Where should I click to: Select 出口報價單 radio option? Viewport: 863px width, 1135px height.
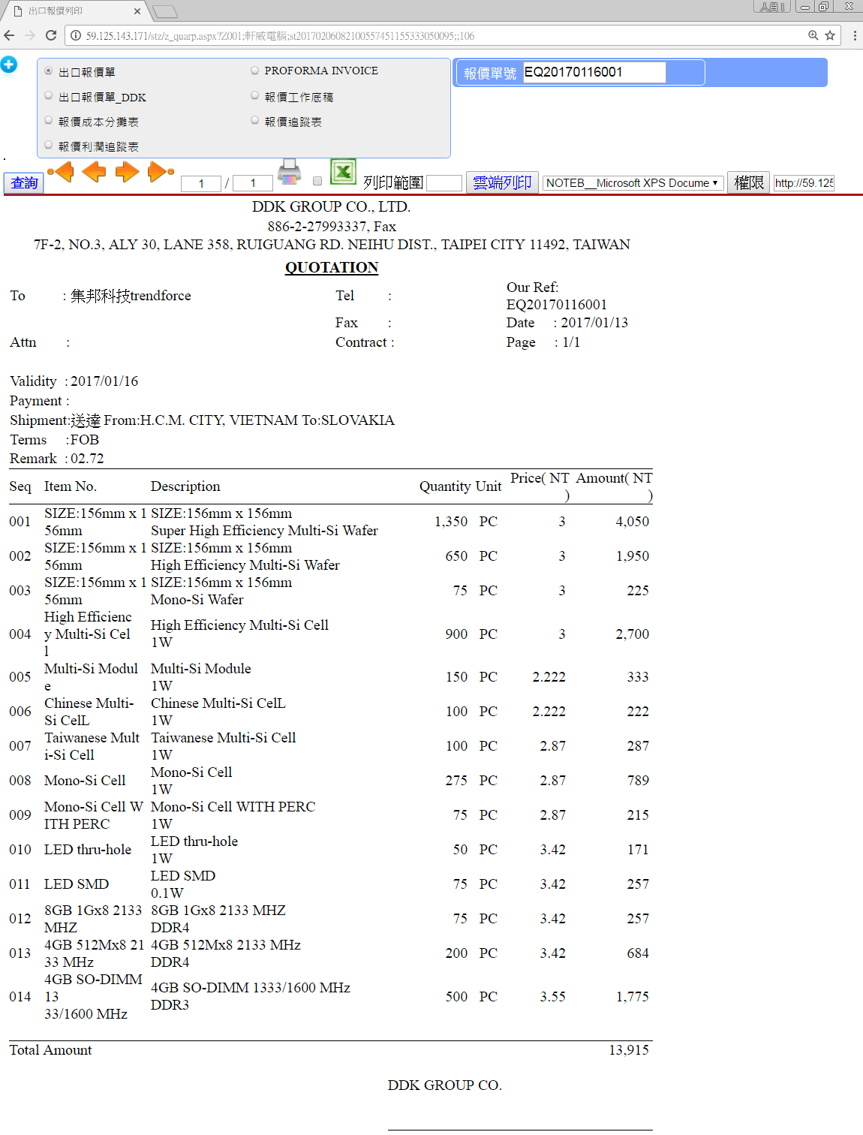(49, 71)
